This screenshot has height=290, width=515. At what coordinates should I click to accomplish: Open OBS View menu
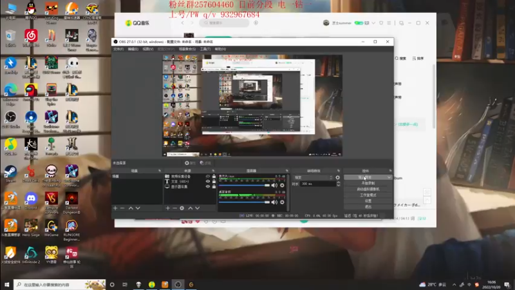148,49
